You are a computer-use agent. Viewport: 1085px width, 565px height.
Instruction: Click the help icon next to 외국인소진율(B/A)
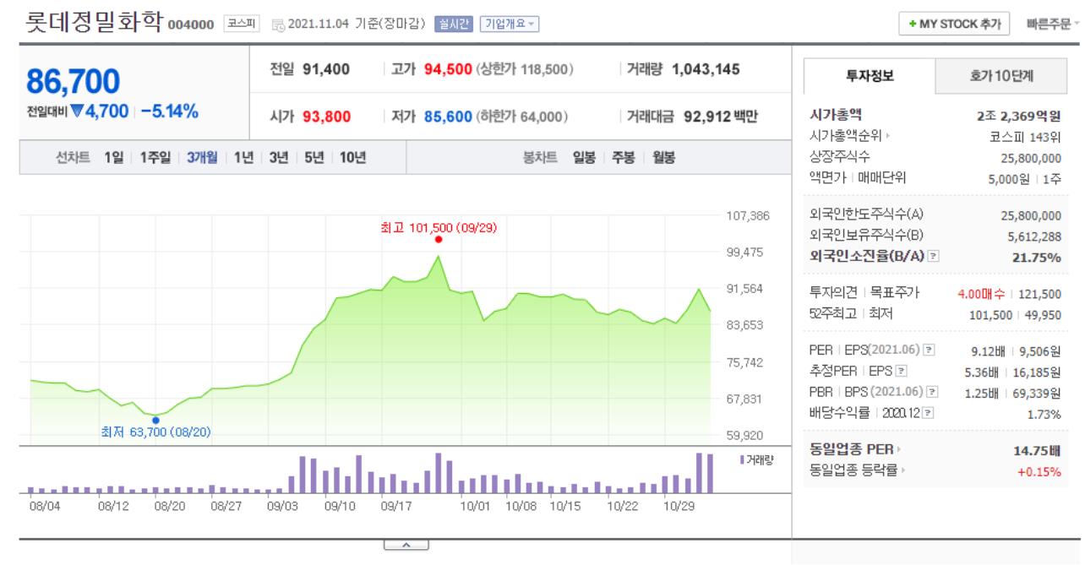click(931, 257)
